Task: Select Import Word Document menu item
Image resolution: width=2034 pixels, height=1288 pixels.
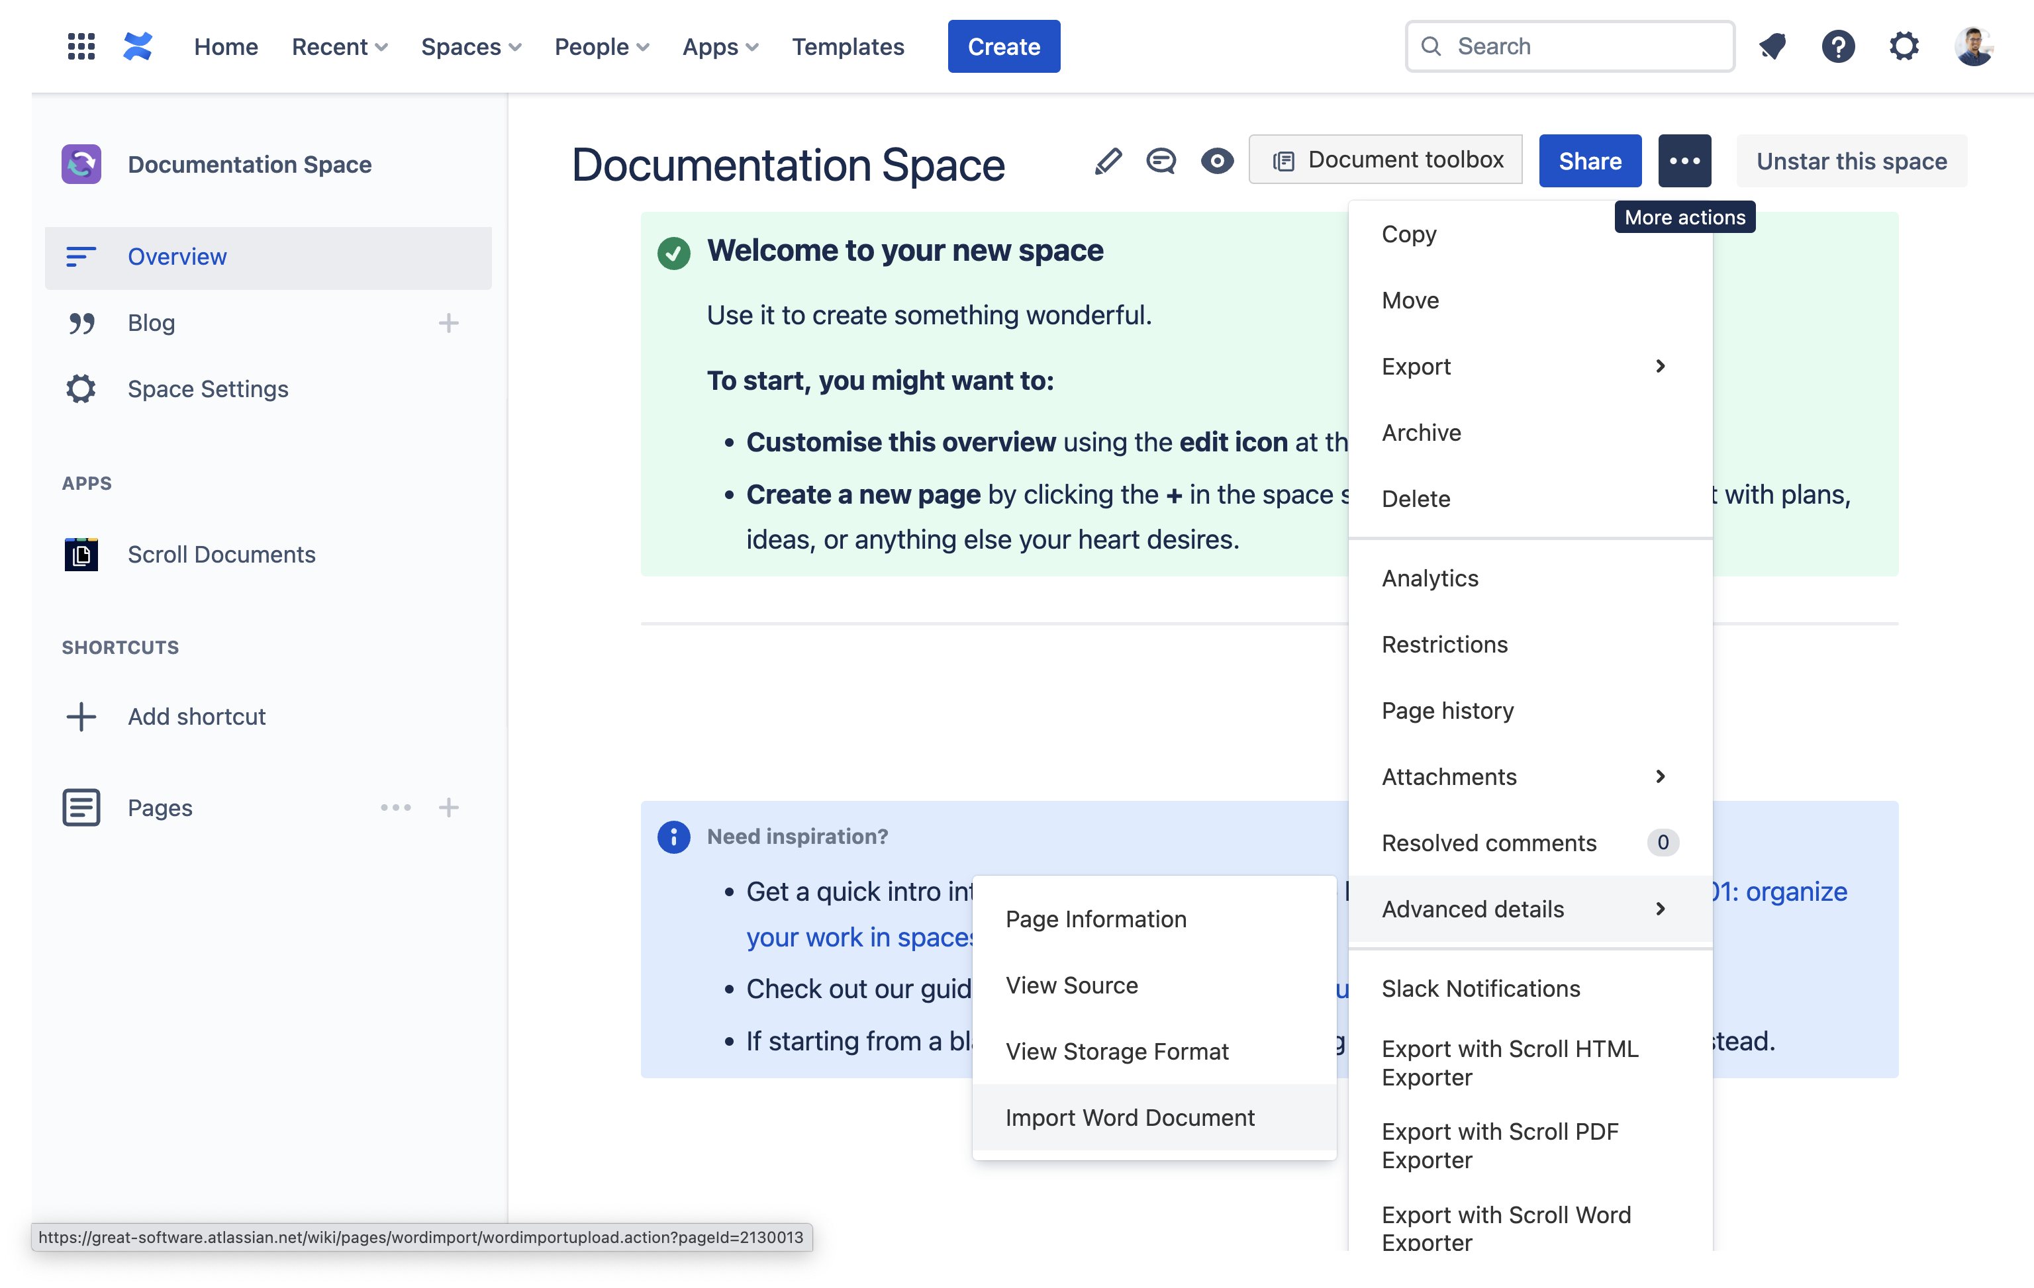Action: point(1130,1117)
